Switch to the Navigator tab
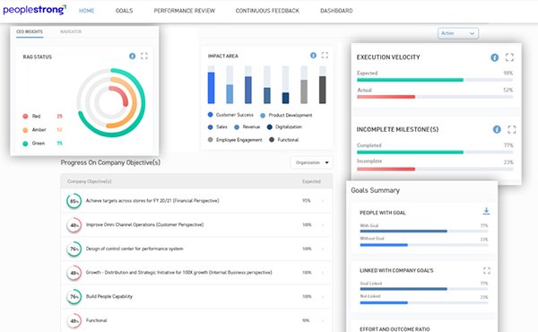Viewport: 538px width, 332px height. (71, 31)
